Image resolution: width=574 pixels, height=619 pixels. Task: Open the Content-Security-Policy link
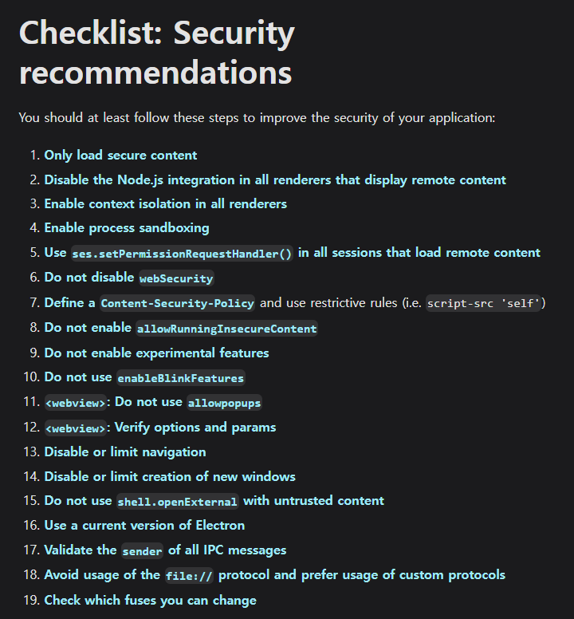tap(177, 303)
